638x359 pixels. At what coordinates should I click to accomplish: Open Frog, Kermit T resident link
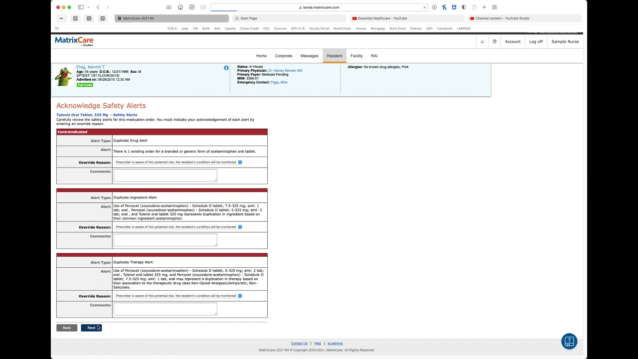coord(90,67)
